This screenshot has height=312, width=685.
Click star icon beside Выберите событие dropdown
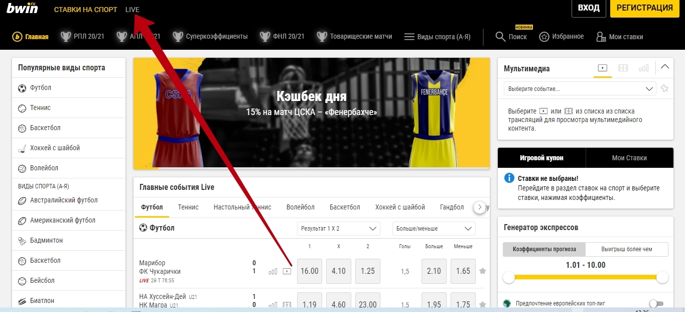click(x=664, y=89)
